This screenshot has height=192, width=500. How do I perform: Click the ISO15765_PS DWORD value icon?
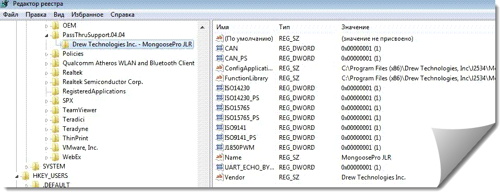point(219,118)
